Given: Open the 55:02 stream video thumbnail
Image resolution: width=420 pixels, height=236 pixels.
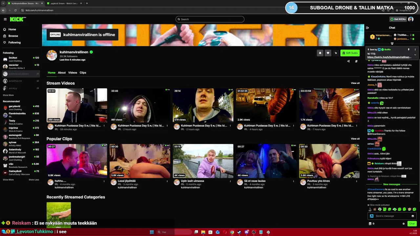Looking at the screenshot, I should coord(77,105).
